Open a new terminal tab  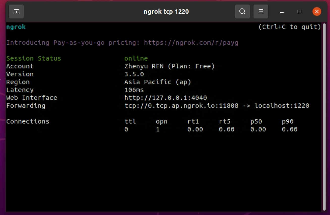pos(16,12)
